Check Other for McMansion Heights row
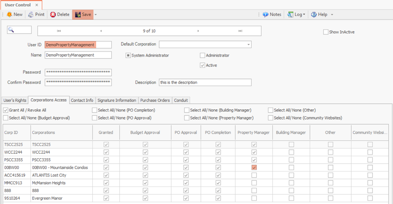 coord(331,183)
